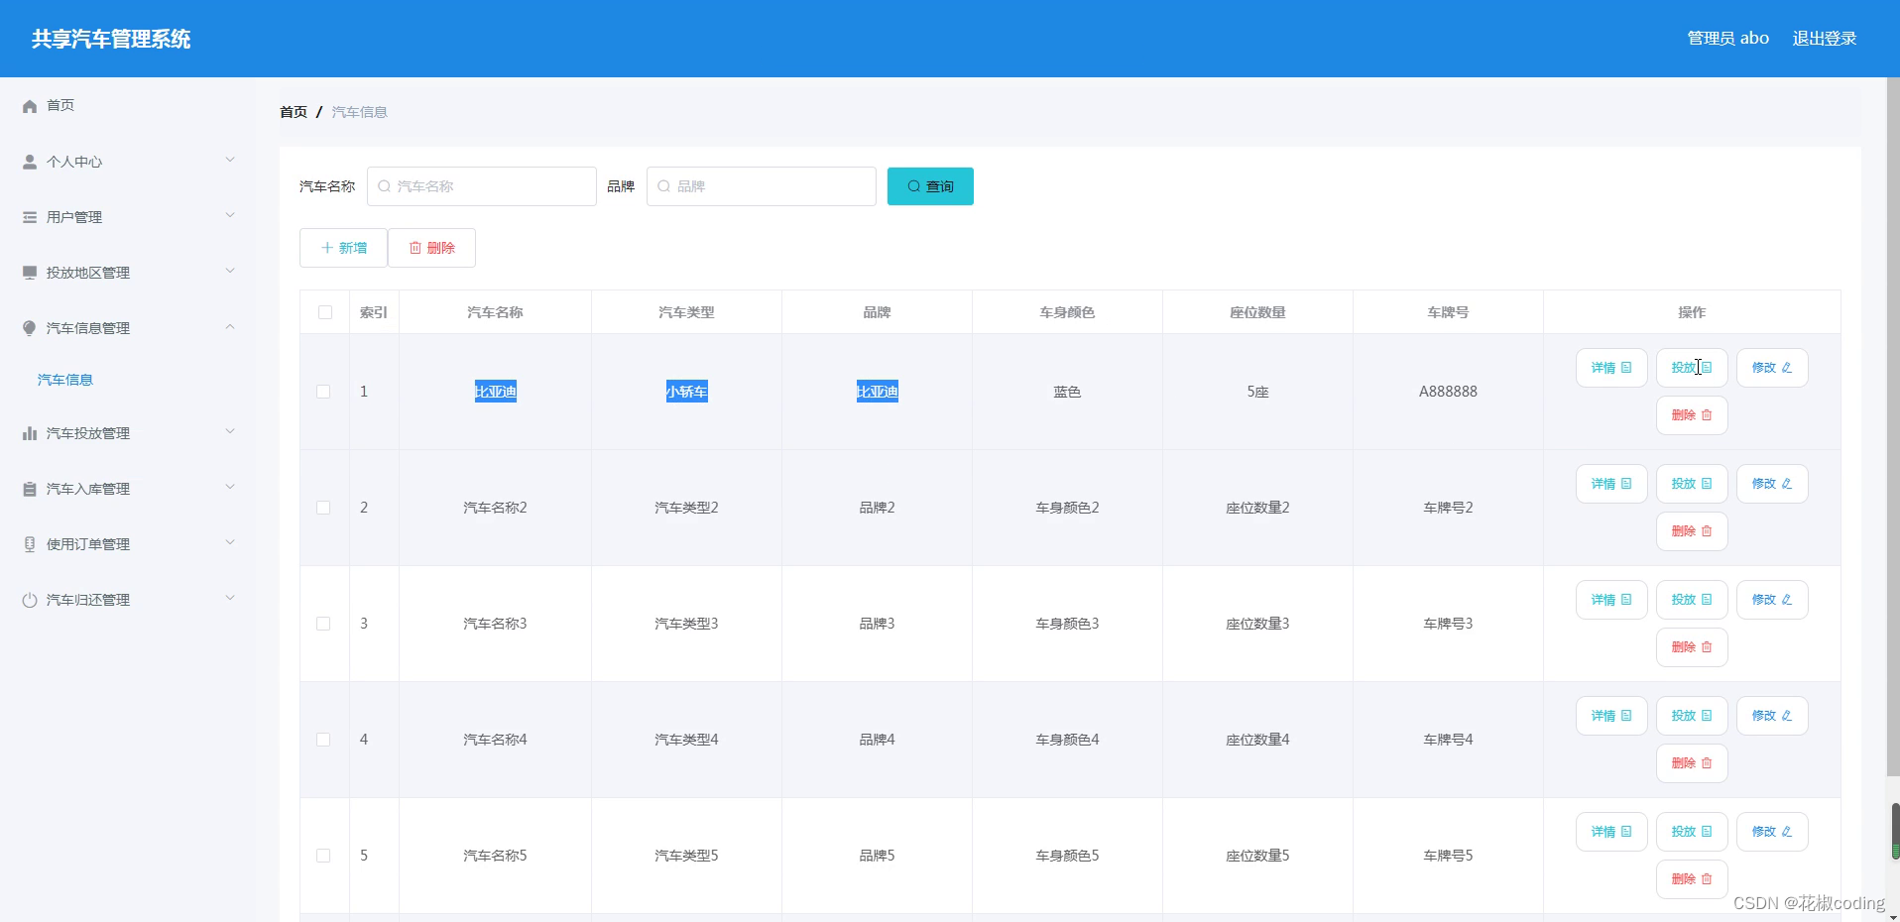Click the clipboard icon beside 汽车入库管理
Viewport: 1900px width, 922px height.
pos(30,489)
